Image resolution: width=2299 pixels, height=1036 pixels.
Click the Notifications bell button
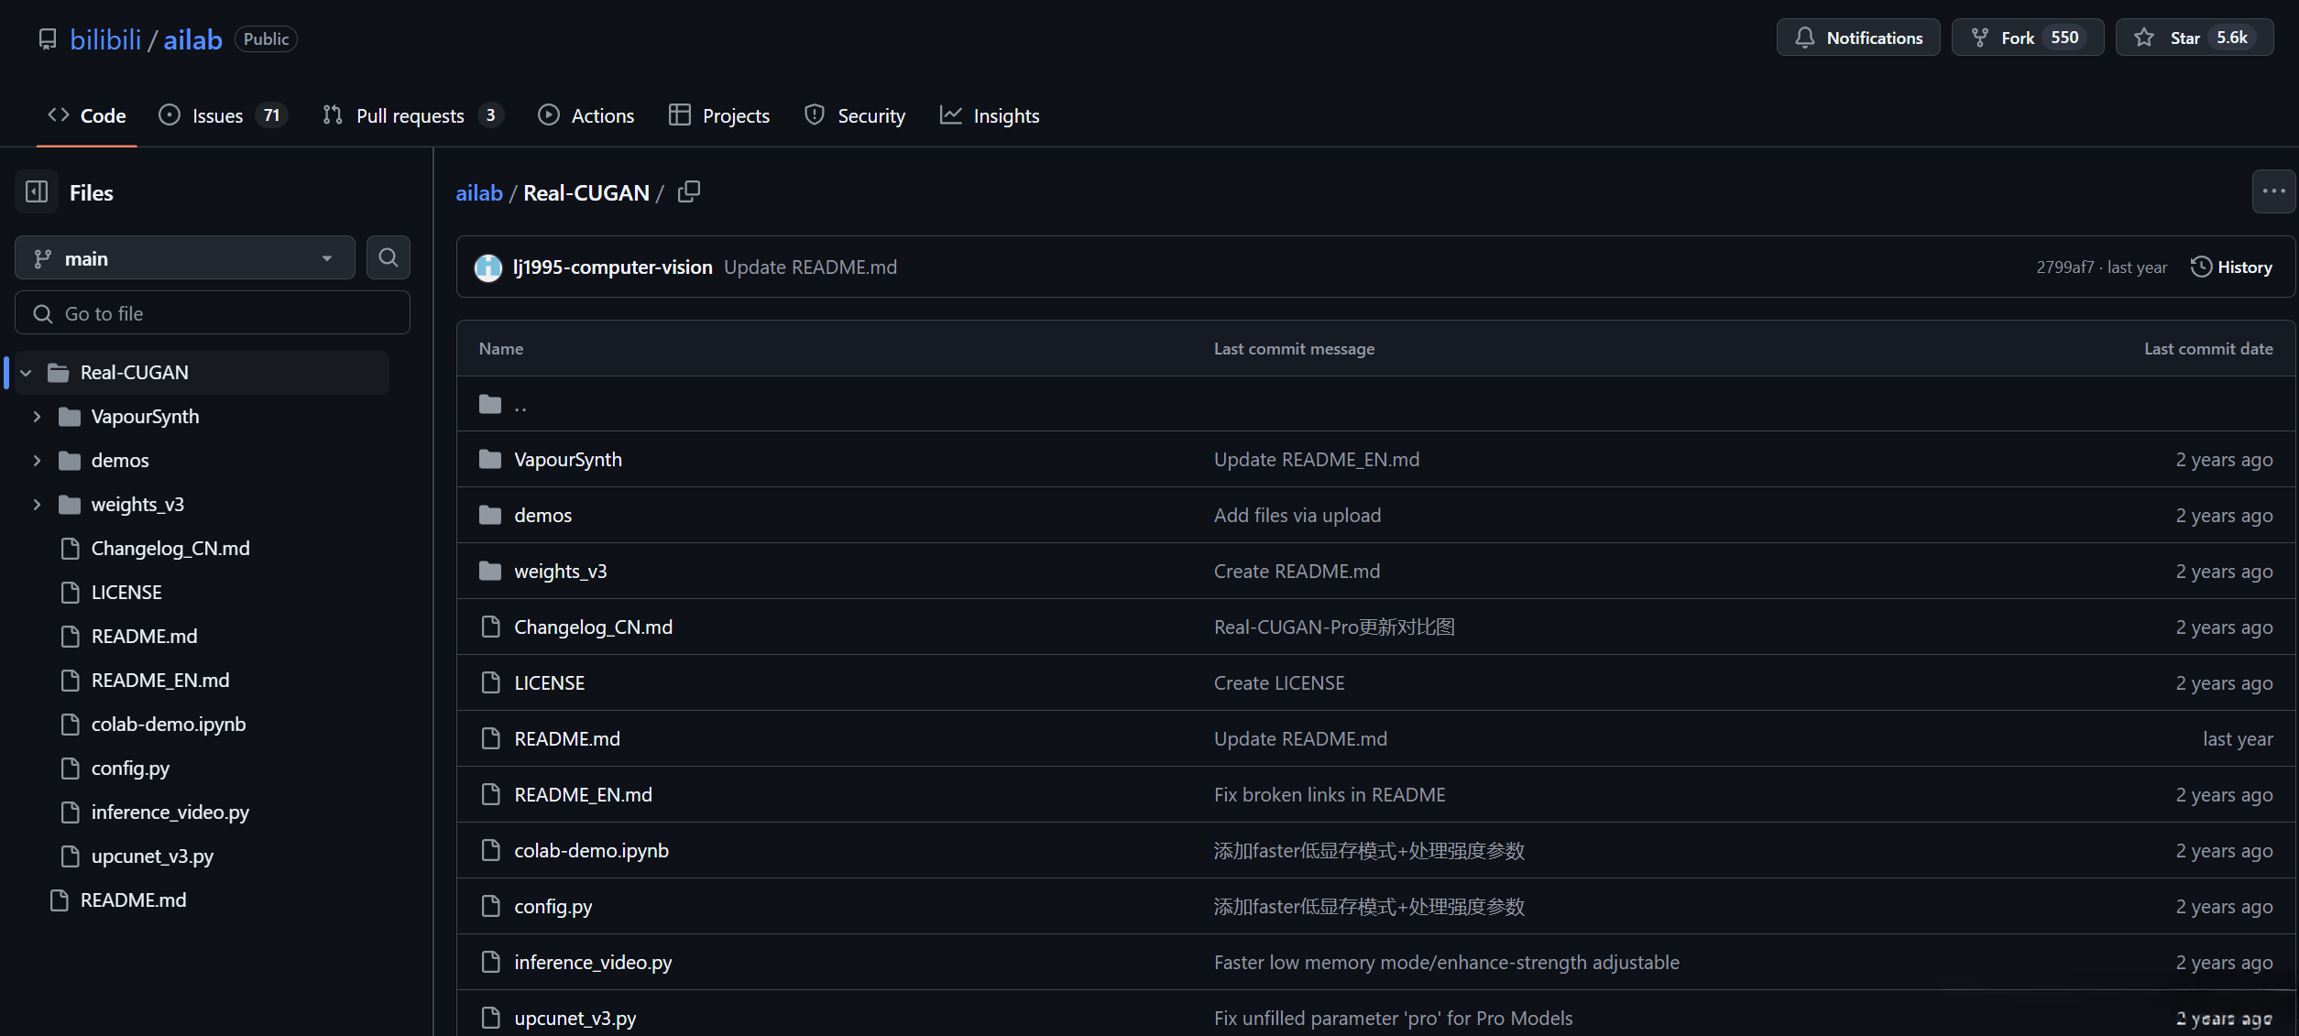[x=1857, y=38]
